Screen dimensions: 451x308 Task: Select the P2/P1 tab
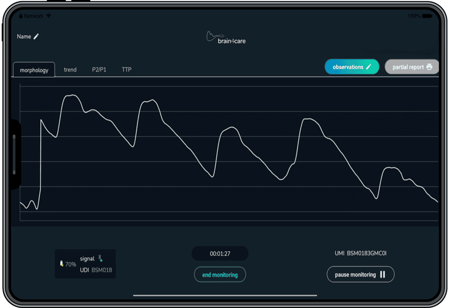[x=99, y=69]
